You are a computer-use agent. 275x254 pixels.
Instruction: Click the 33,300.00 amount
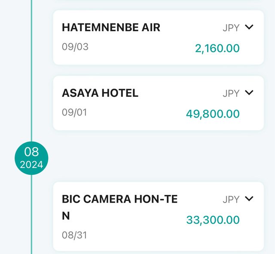[x=213, y=220]
